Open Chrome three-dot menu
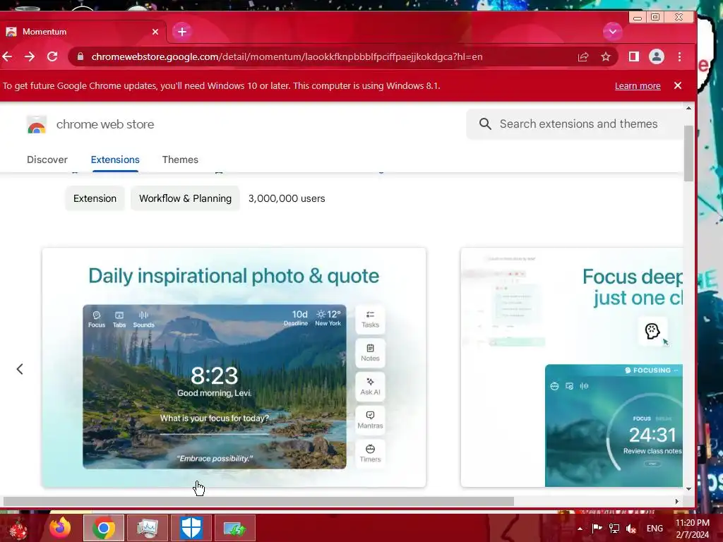 pos(679,56)
